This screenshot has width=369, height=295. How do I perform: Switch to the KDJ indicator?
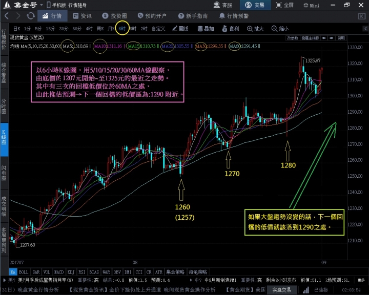coord(71,272)
